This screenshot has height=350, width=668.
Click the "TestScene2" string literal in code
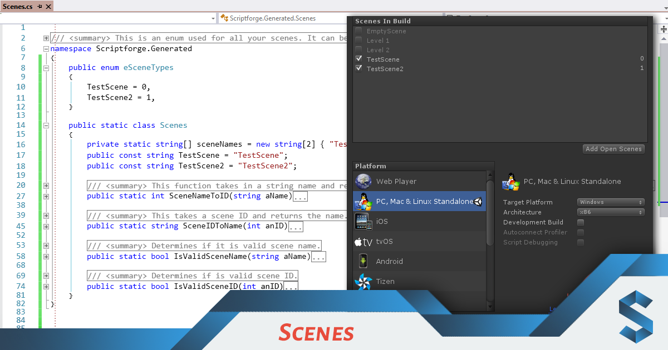264,166
